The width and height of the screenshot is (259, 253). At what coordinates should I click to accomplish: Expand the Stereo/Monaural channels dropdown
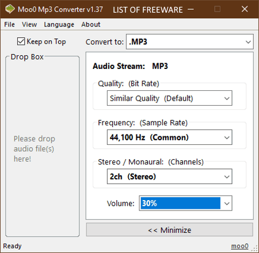(170, 177)
